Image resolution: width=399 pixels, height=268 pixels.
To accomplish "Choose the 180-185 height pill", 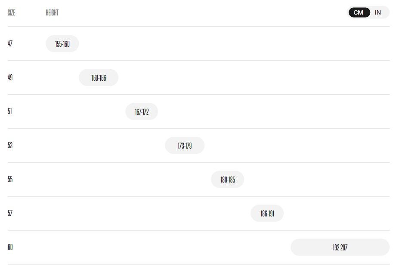I will 228,180.
